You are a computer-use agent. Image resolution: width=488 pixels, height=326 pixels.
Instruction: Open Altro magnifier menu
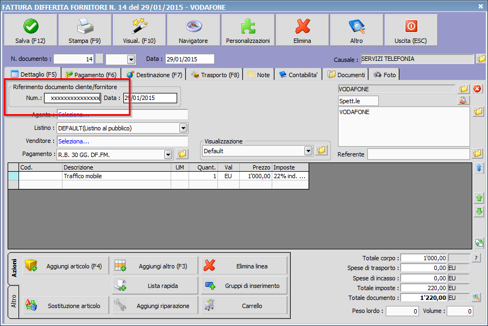click(x=356, y=30)
